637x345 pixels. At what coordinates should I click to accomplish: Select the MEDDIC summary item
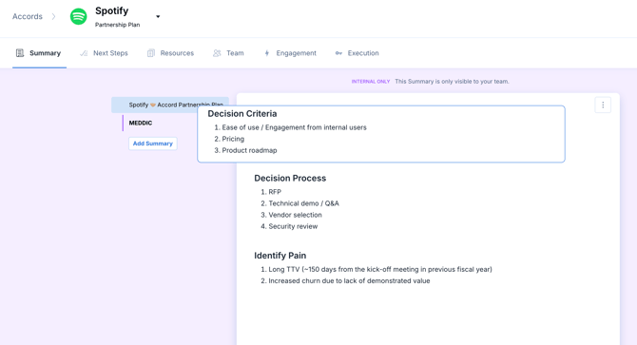coord(141,123)
